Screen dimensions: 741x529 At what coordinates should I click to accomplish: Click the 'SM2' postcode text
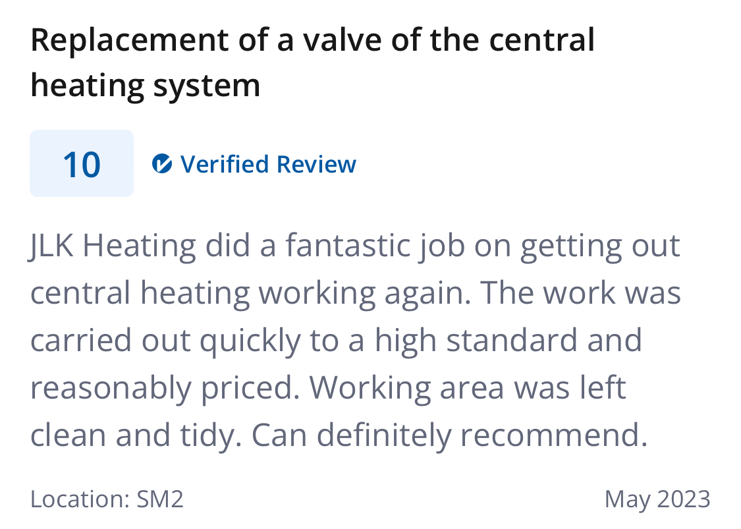(x=160, y=499)
